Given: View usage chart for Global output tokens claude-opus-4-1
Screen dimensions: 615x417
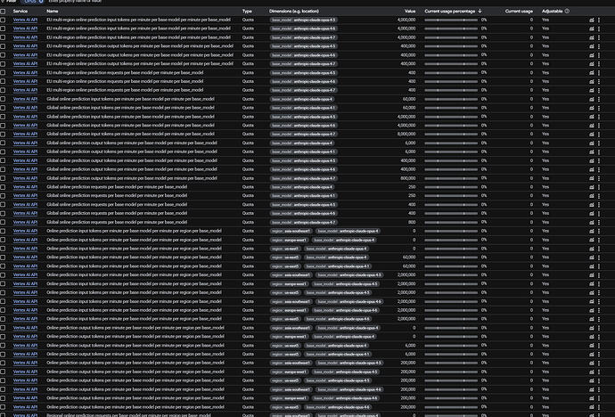Looking at the screenshot, I should pyautogui.click(x=592, y=151).
